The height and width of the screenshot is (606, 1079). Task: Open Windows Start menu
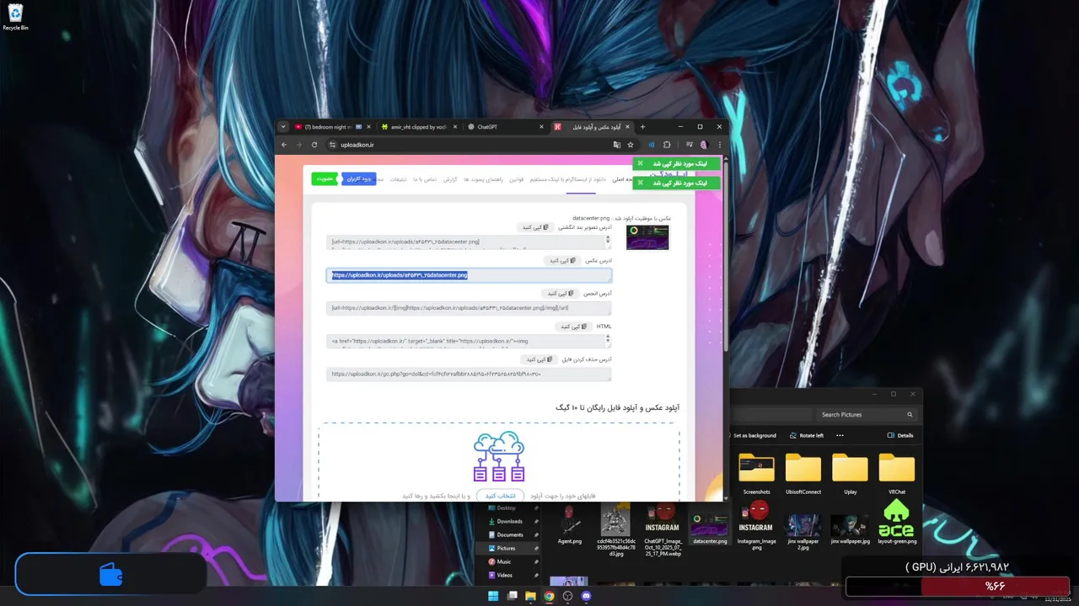pyautogui.click(x=493, y=596)
